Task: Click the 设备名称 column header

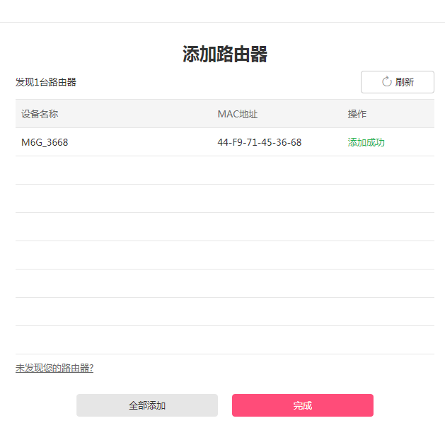Action: coord(40,114)
